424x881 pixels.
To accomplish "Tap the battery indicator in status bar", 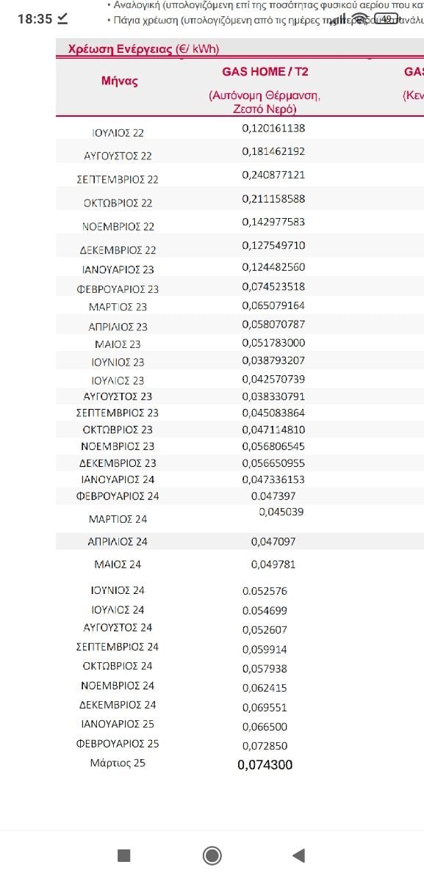I will point(386,18).
